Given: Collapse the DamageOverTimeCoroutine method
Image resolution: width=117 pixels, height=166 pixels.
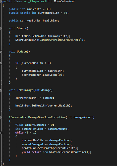Looking at the screenshot, I should [x=1, y=117].
